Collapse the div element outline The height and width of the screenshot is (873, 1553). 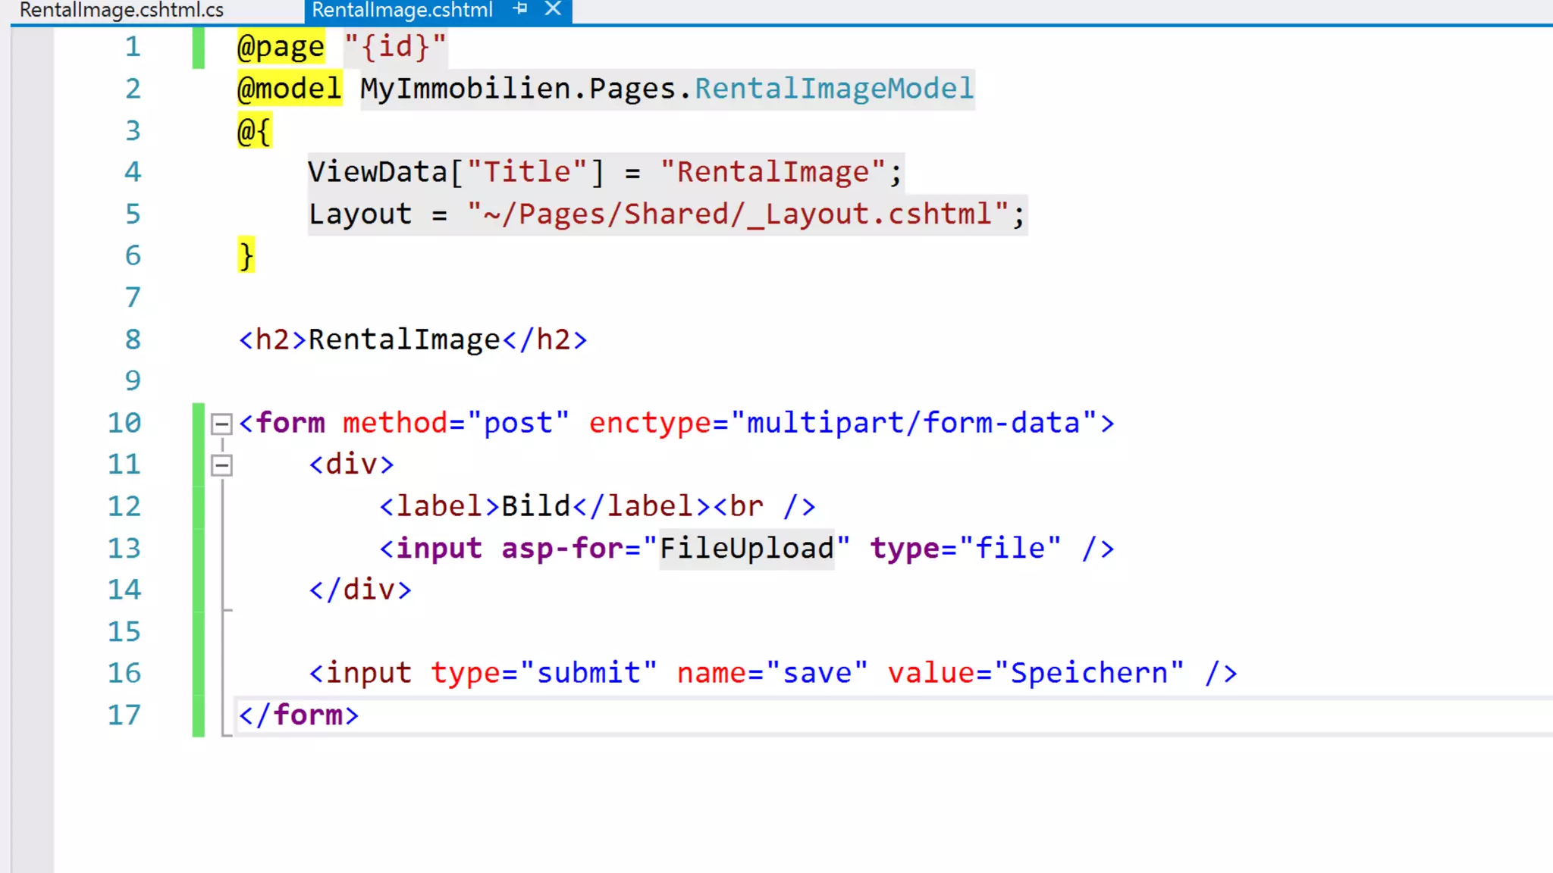(221, 465)
